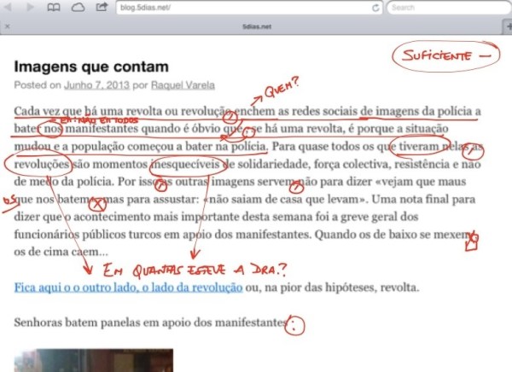Click the text 'Posted on'

(x=38, y=85)
